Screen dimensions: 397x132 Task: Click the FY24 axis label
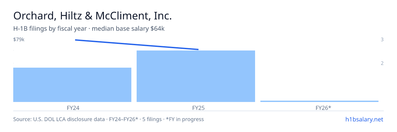[x=73, y=108]
